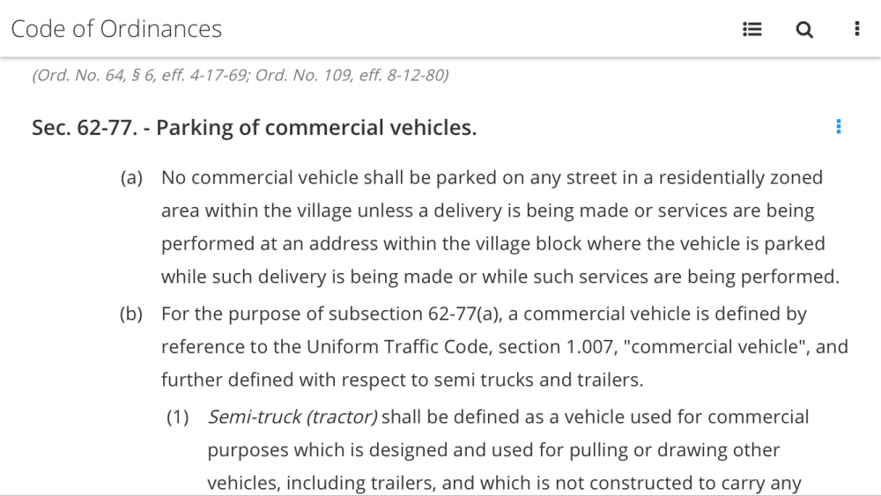Click the Ord. No. 64 history note
Viewport: 881px width, 496px height.
tap(241, 75)
